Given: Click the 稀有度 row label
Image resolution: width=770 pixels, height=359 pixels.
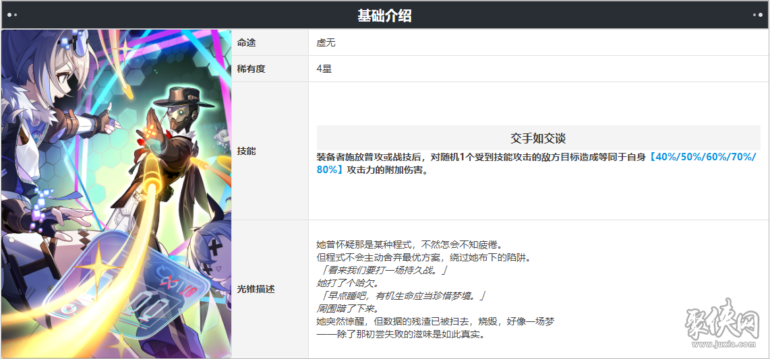Looking at the screenshot, I should pyautogui.click(x=251, y=69).
